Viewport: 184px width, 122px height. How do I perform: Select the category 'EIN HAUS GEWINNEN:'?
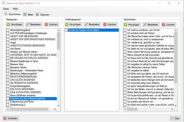22,89
